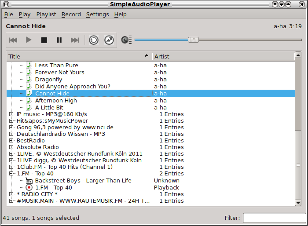Viewport: 308px width, 226px height.
Task: Expand the 1LIVE Westdeutscher Rundfunk Köln 2011 node
Action: [11, 154]
